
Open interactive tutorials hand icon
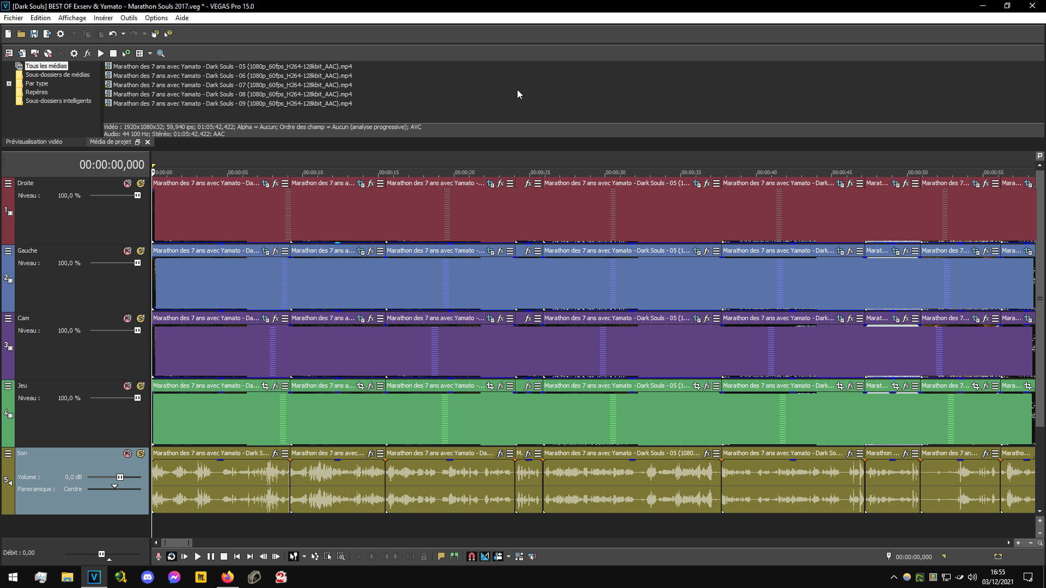pos(155,34)
